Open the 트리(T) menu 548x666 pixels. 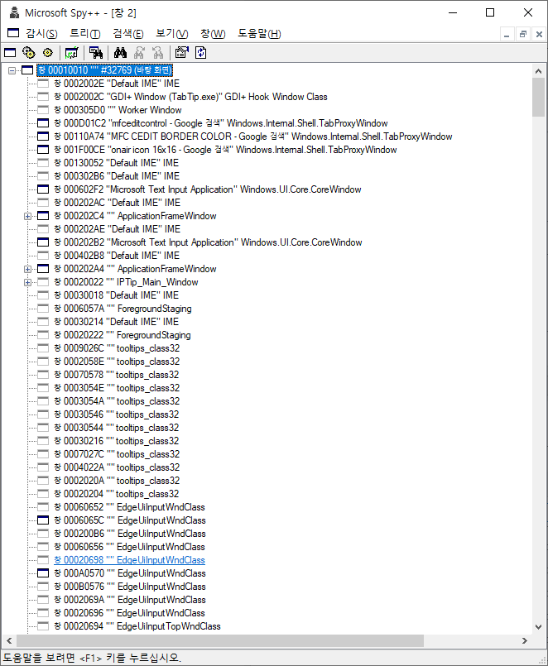tap(84, 33)
